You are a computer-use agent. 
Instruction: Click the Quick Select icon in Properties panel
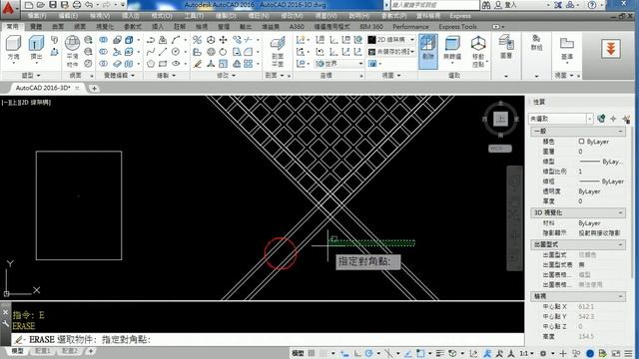[626, 119]
